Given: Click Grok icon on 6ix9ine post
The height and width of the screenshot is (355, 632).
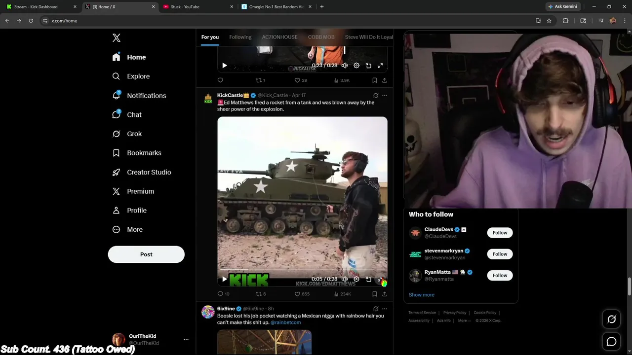Looking at the screenshot, I should [x=376, y=309].
